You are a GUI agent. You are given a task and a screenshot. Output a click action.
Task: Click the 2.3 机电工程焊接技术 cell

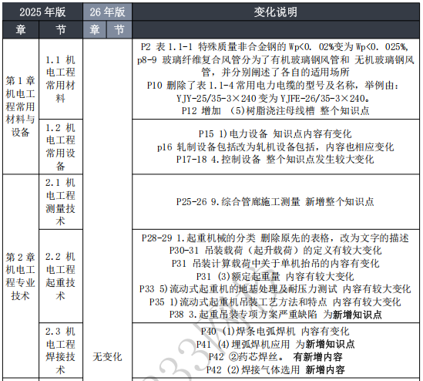pyautogui.click(x=61, y=350)
